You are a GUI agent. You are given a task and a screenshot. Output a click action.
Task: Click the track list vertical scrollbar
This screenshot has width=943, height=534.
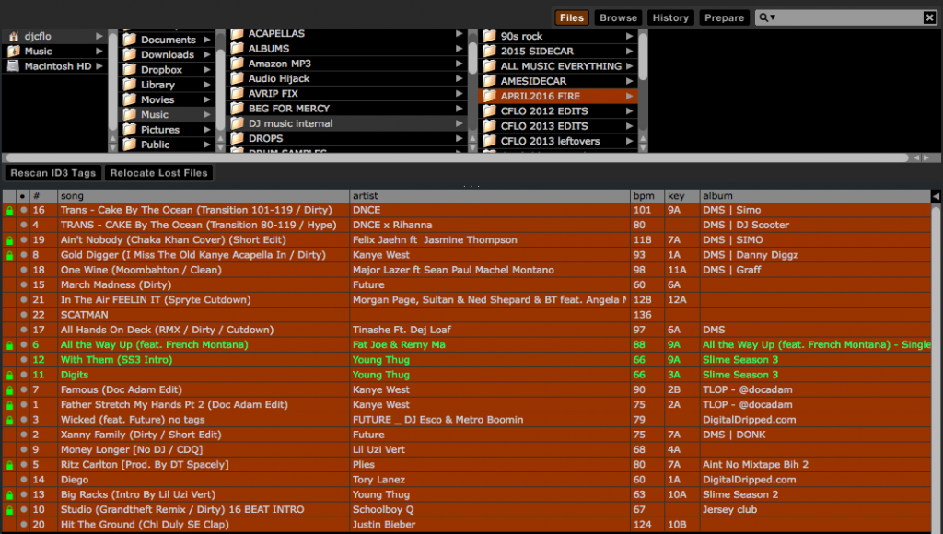point(936,368)
